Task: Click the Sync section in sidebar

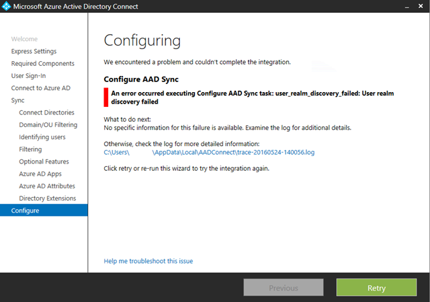Action: click(x=18, y=100)
